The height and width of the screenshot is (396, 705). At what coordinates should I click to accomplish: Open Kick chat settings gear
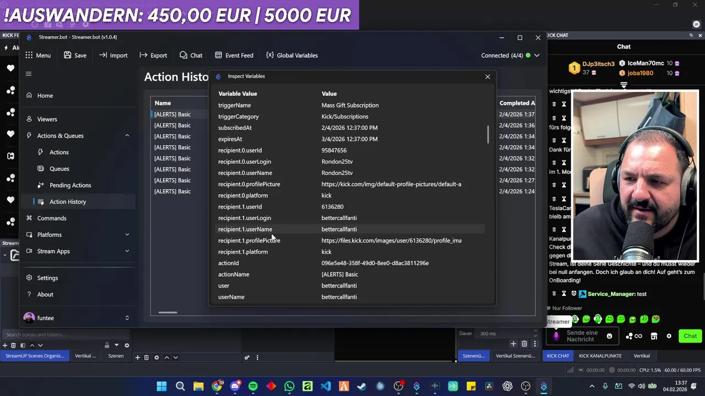(669, 336)
